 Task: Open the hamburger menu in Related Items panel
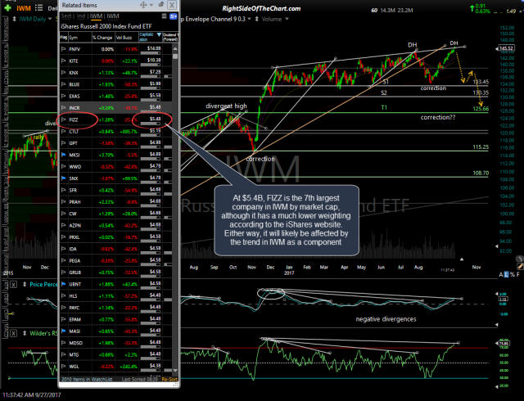coord(164,16)
